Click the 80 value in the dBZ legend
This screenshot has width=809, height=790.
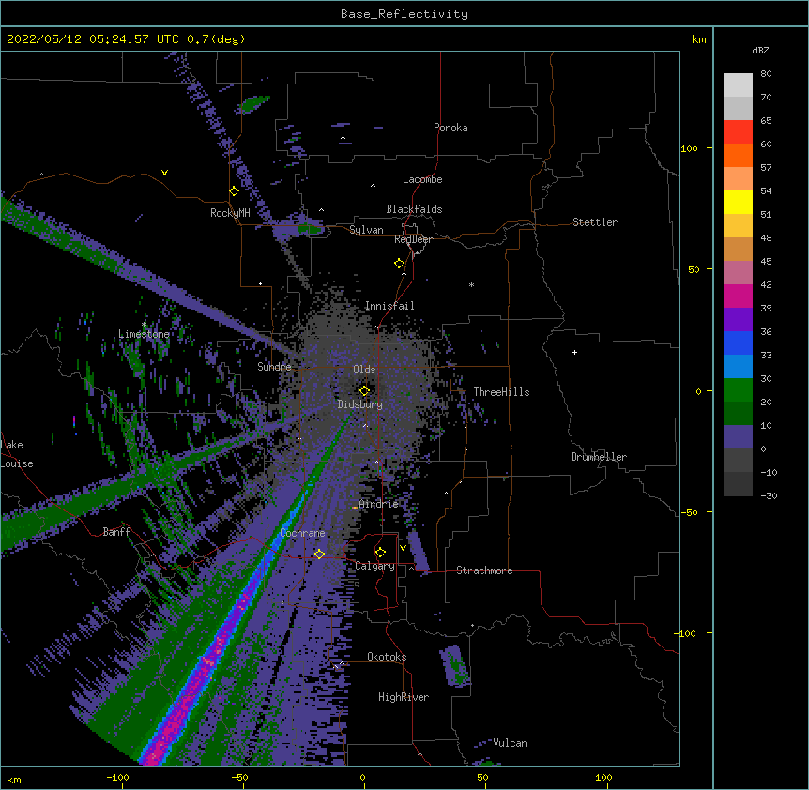(x=766, y=74)
